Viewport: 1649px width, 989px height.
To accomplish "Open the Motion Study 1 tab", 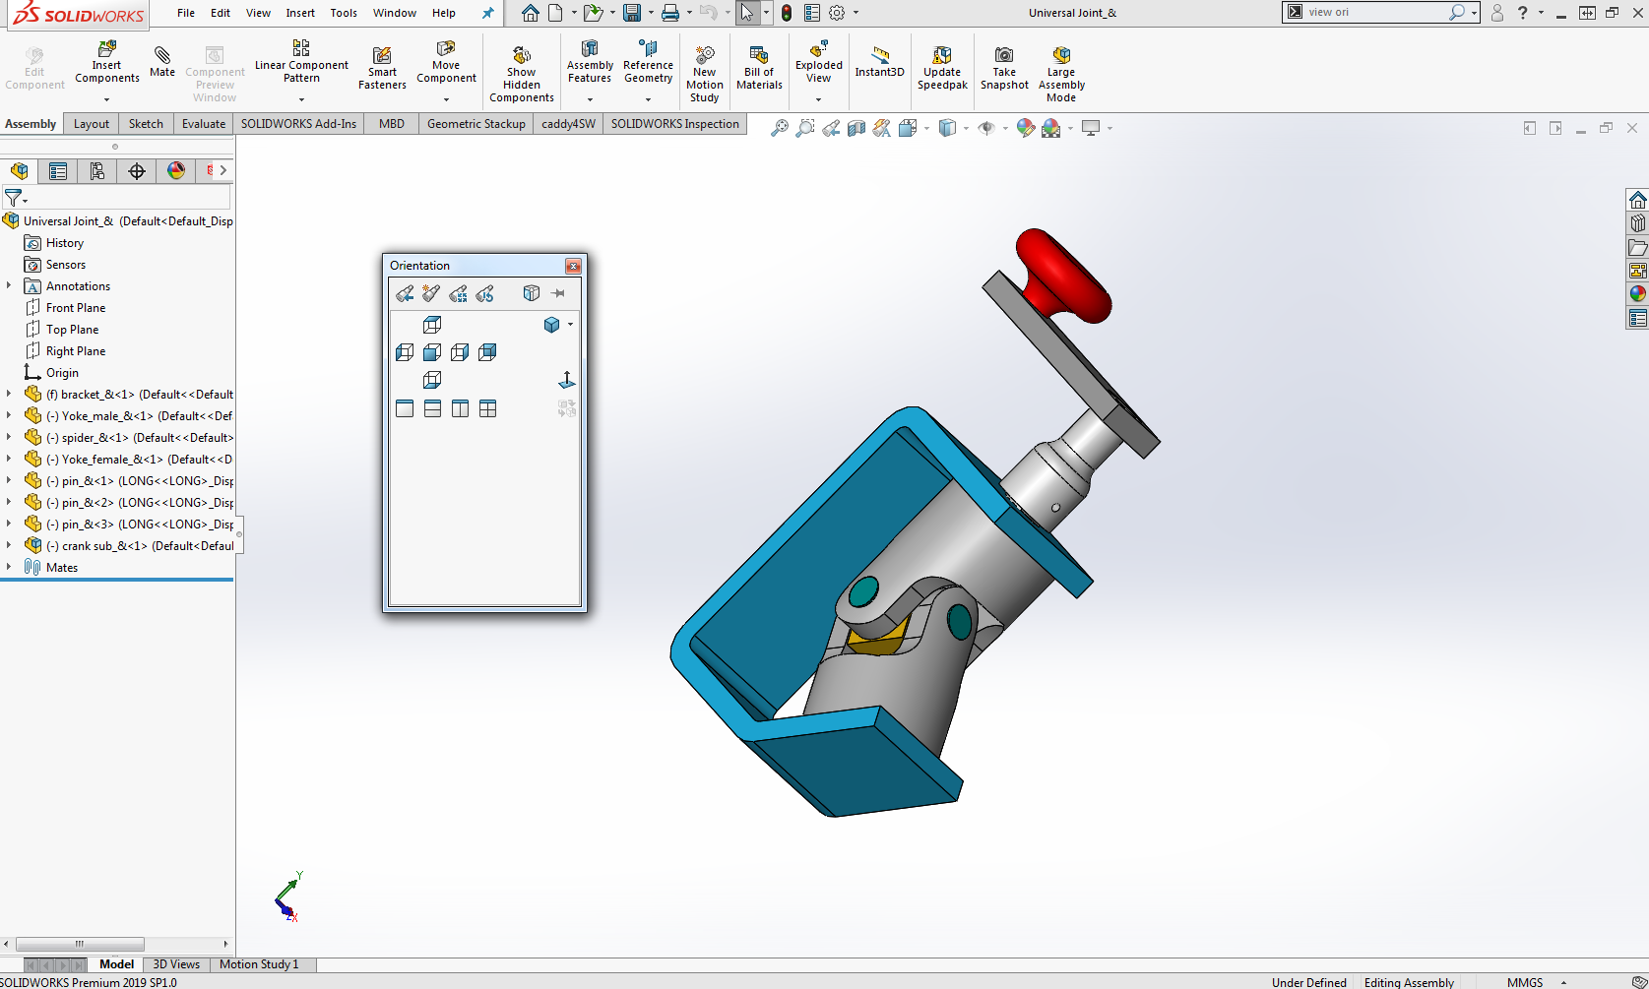I will 259,964.
